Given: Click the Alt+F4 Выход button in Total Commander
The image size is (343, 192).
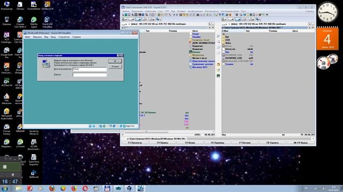Looking at the screenshot, I should click(301, 143).
